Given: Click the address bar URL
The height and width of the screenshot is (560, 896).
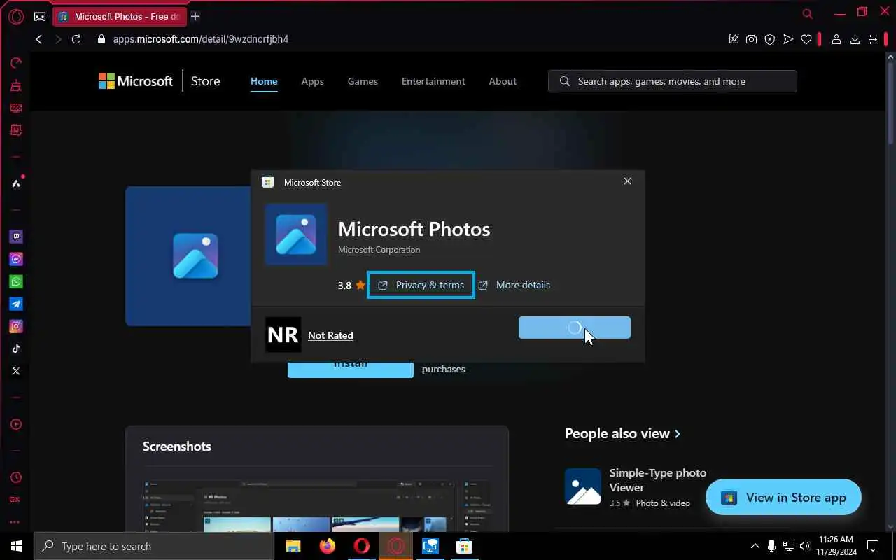Looking at the screenshot, I should (x=201, y=39).
